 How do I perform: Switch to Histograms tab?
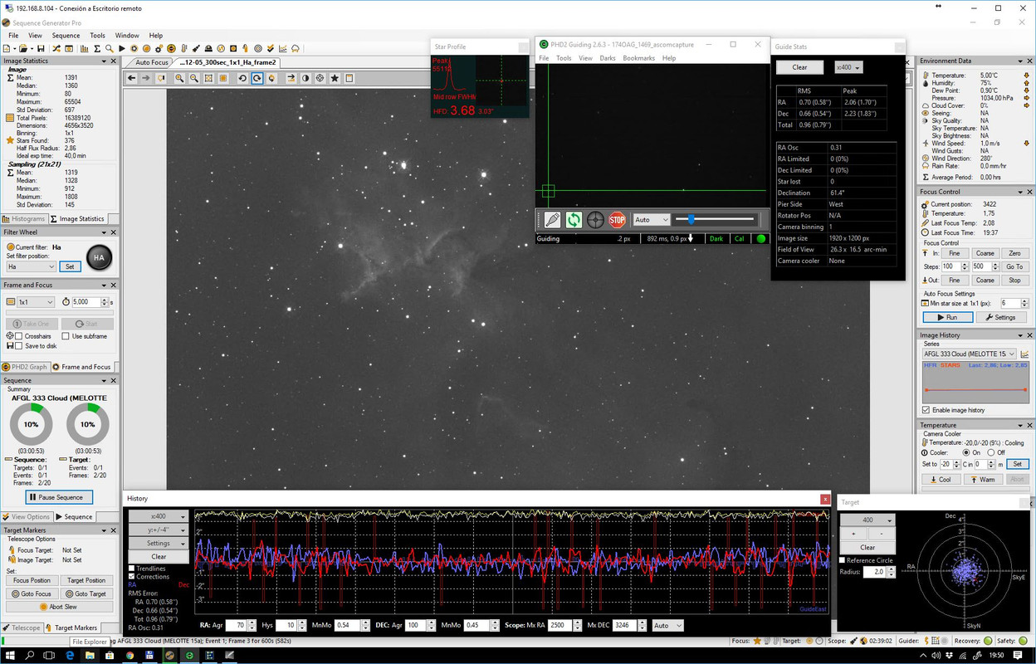tap(25, 219)
